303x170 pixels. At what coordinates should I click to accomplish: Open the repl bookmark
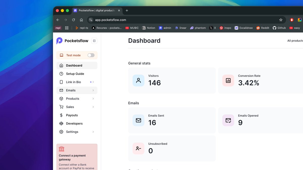[58, 28]
